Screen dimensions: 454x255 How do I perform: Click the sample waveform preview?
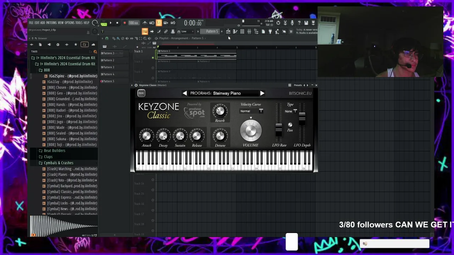[63, 226]
